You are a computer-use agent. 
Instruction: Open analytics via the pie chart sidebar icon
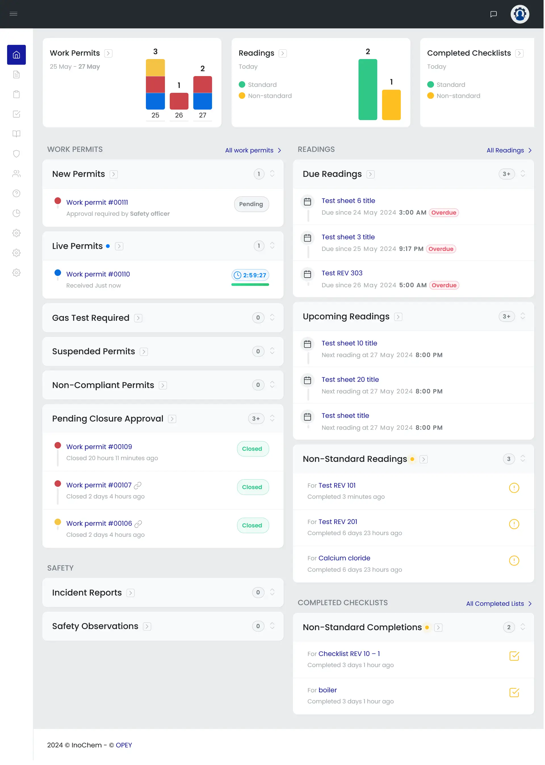[x=16, y=213]
